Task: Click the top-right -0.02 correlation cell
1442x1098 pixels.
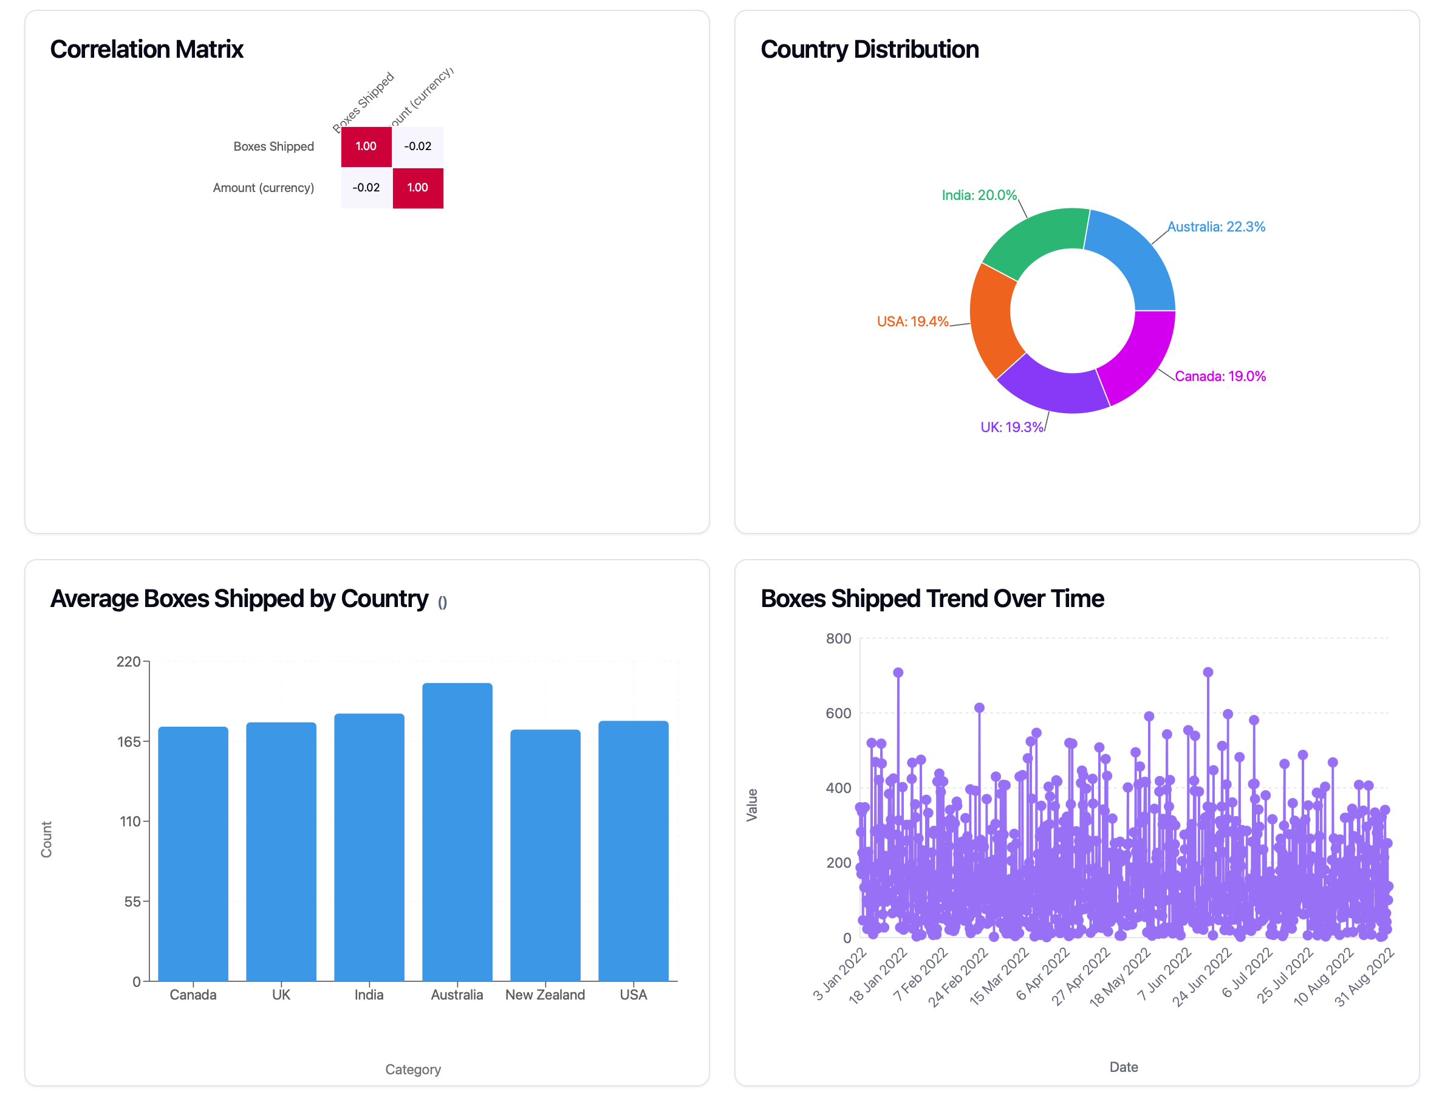Action: 417,146
